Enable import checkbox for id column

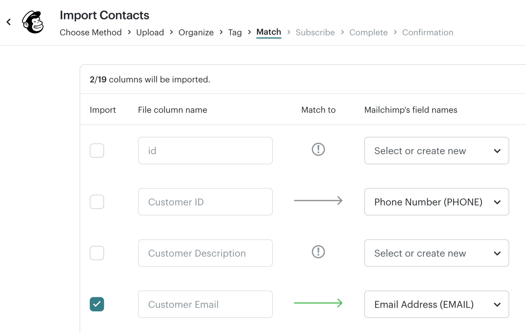[x=97, y=151]
